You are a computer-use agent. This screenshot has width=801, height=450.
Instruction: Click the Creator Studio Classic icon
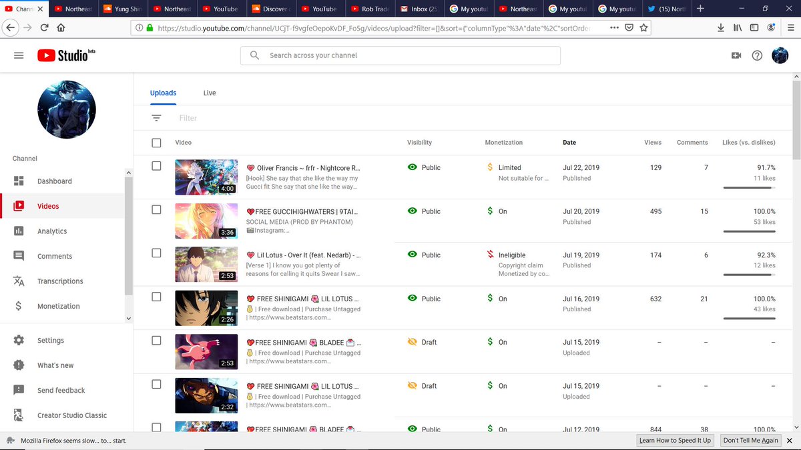point(19,415)
